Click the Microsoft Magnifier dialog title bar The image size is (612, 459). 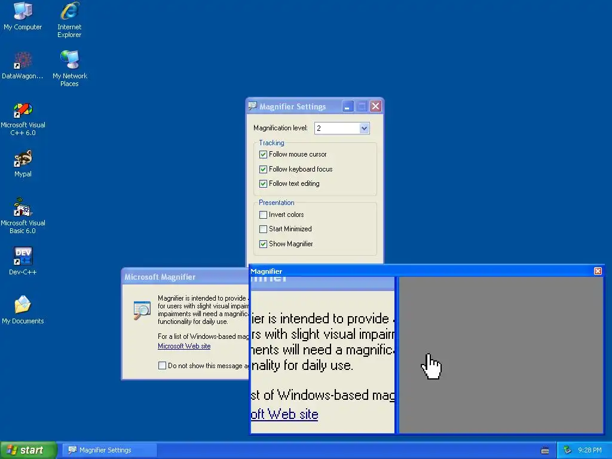coord(185,277)
